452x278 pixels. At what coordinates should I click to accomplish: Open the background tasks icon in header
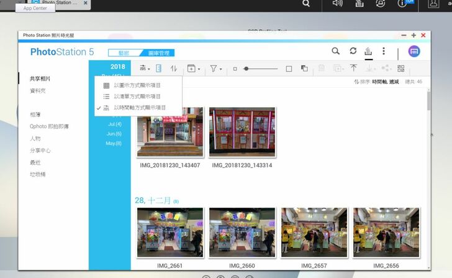click(x=368, y=51)
